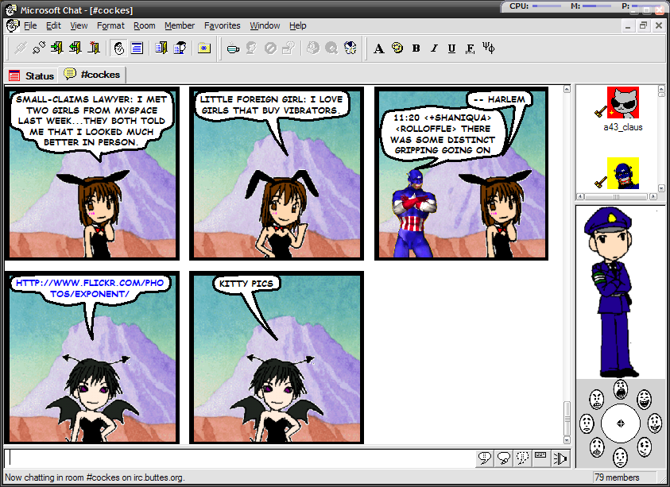Open the Edit menu

point(53,25)
